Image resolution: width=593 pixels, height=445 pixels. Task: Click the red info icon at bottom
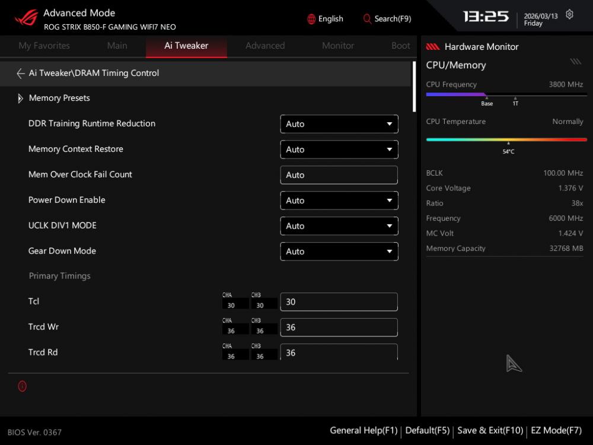point(22,386)
